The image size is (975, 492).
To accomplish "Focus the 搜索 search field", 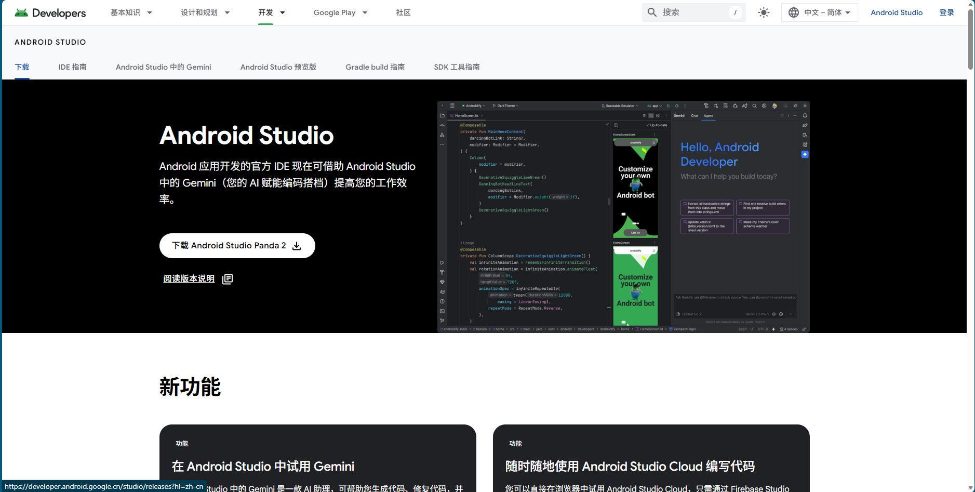I will (x=693, y=12).
